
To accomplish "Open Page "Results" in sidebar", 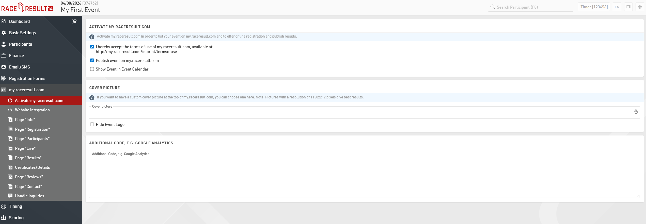I will (x=28, y=158).
